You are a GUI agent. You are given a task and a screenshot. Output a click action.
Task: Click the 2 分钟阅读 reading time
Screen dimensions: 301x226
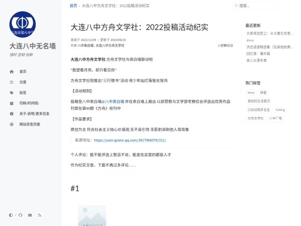[x=225, y=46]
